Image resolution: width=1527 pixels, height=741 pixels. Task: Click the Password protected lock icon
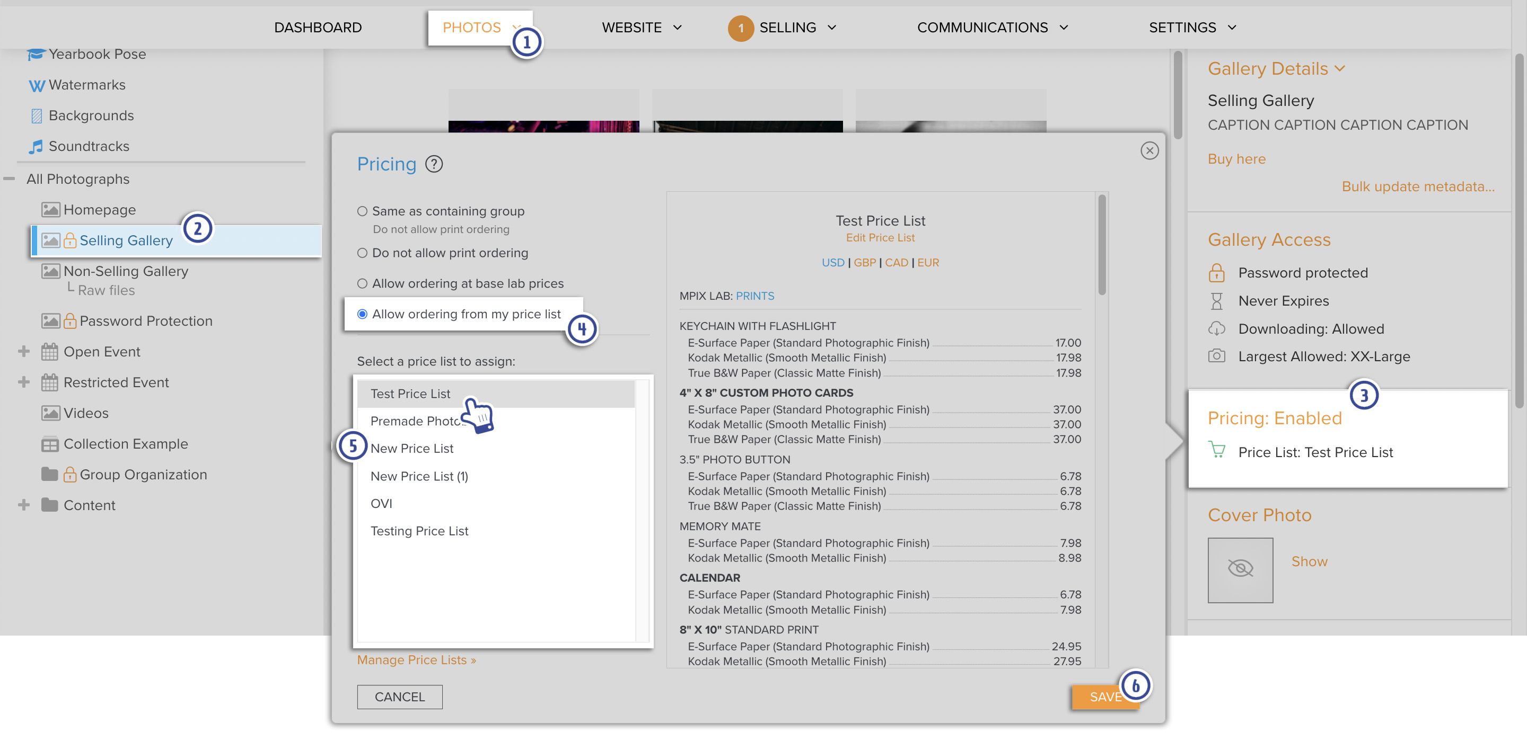(1216, 273)
